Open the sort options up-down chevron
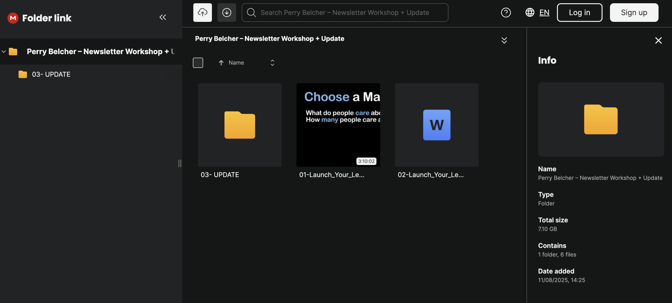 pos(272,62)
